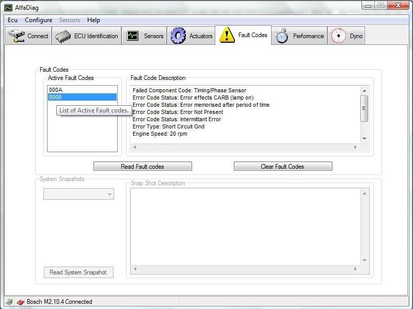
Task: Click the Fault Codes yellow warning icon
Action: (227, 35)
